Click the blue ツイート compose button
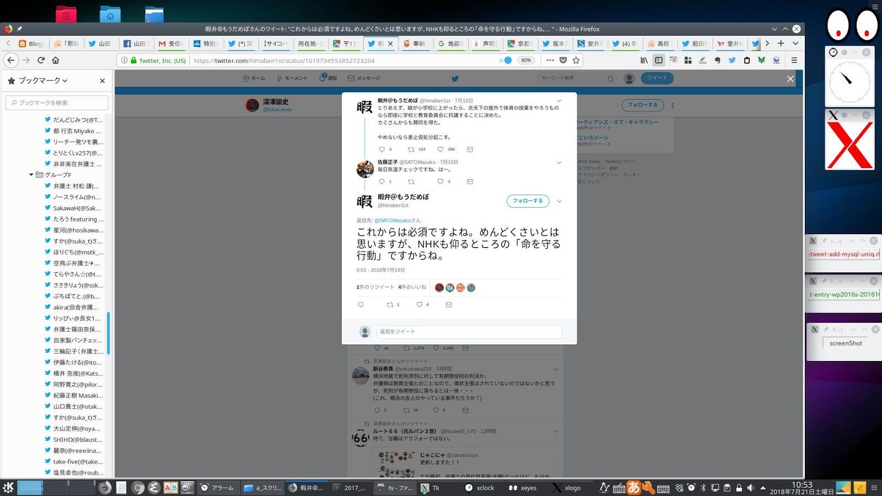Image resolution: width=882 pixels, height=496 pixels. click(x=657, y=78)
